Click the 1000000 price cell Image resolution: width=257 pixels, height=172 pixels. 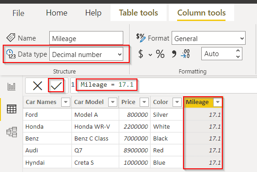click(135, 162)
